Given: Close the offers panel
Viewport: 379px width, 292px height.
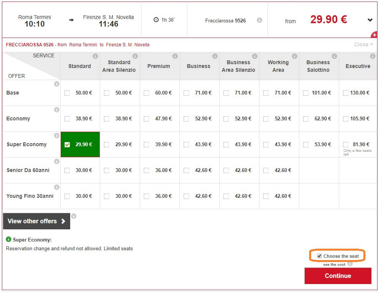Looking at the screenshot, I should (363, 44).
